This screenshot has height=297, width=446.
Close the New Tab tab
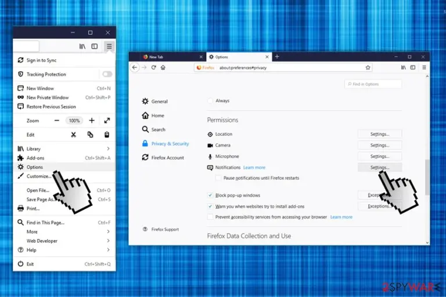tap(201, 57)
